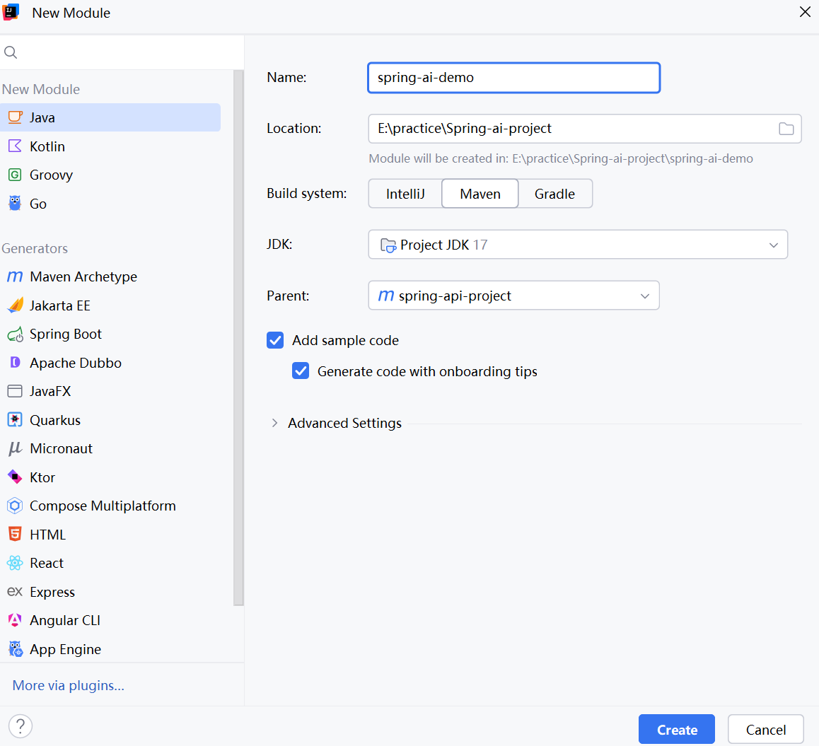Select the React generator
The height and width of the screenshot is (746, 819).
tap(110, 563)
